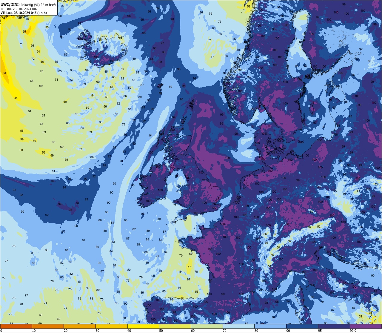
Task: Choose the amber 20–30 legend segment
Action: pos(80,326)
